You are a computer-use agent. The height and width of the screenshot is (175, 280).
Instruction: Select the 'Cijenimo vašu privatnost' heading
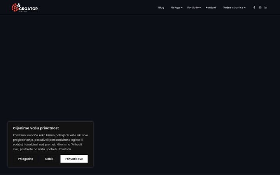click(36, 128)
